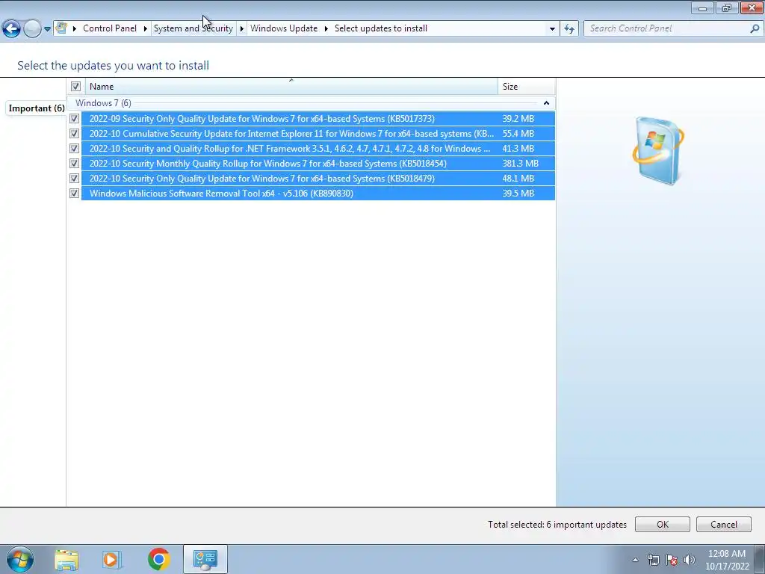Confirm the selection with OK
The image size is (765, 574).
point(662,524)
